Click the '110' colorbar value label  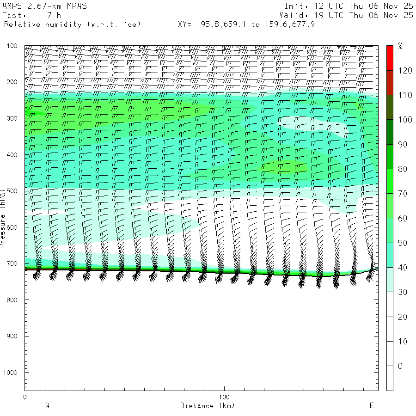405,95
